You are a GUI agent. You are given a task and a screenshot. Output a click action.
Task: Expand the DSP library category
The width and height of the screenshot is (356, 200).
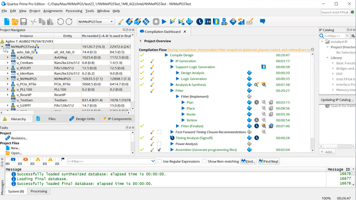[333, 74]
